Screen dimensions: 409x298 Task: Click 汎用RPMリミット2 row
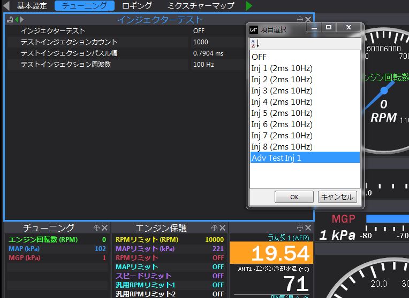click(x=170, y=294)
